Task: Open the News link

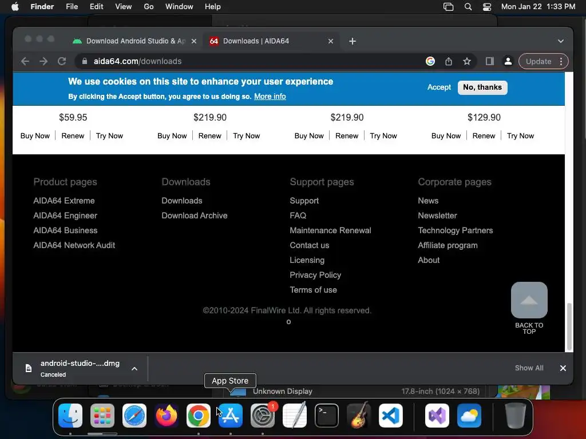Action: tap(428, 201)
